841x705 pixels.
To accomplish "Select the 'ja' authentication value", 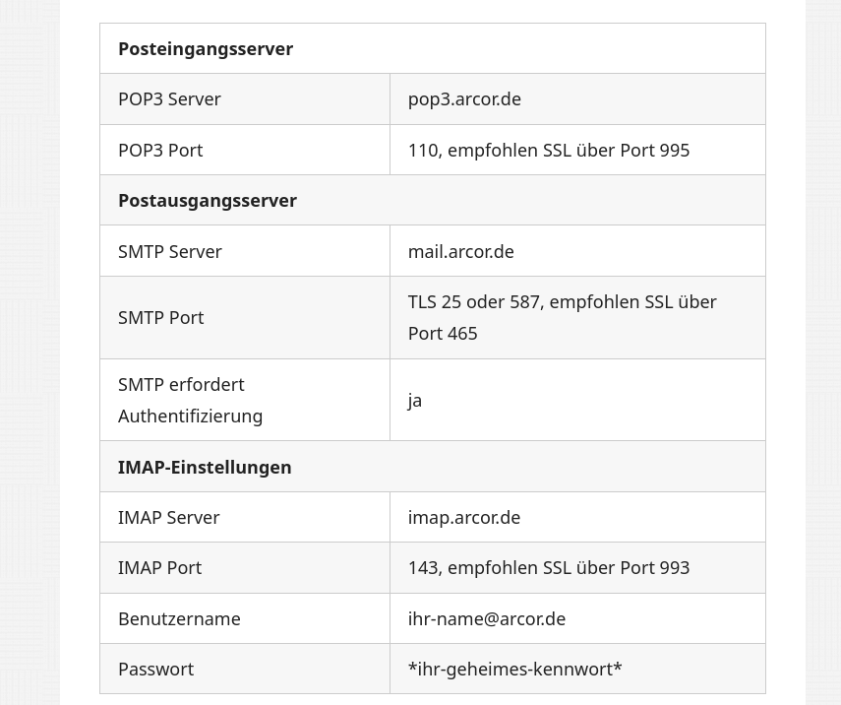I will point(415,401).
